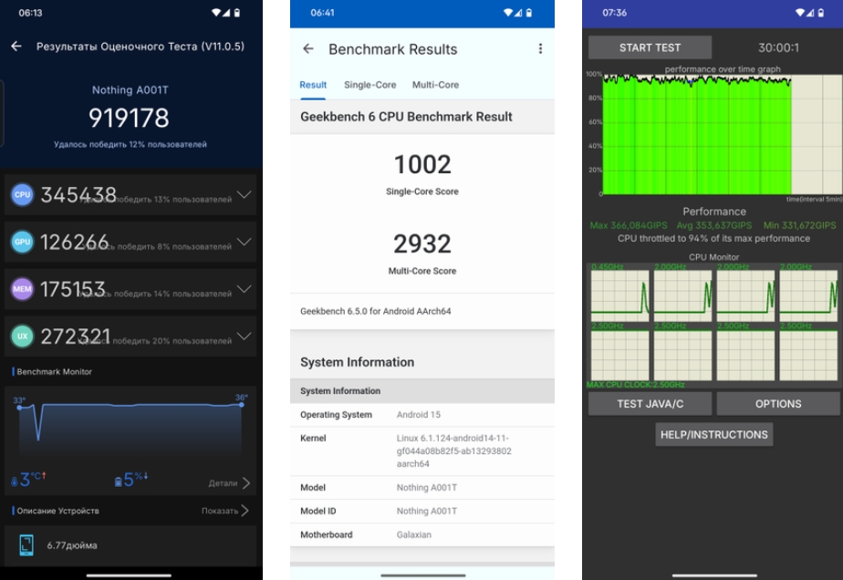
Task: Tap the back arrow in AnTuTu results
Action: click(16, 47)
